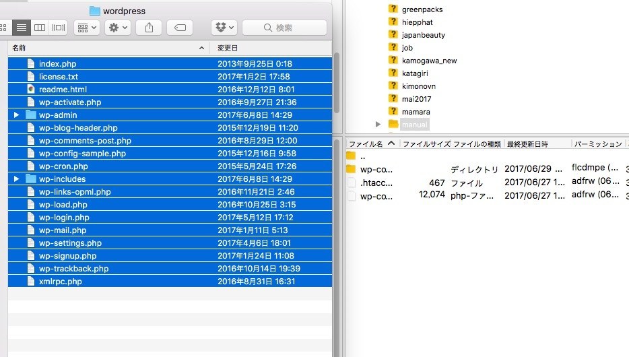This screenshot has width=629, height=357.
Task: Click the edit tags toolbar button
Action: [x=180, y=28]
